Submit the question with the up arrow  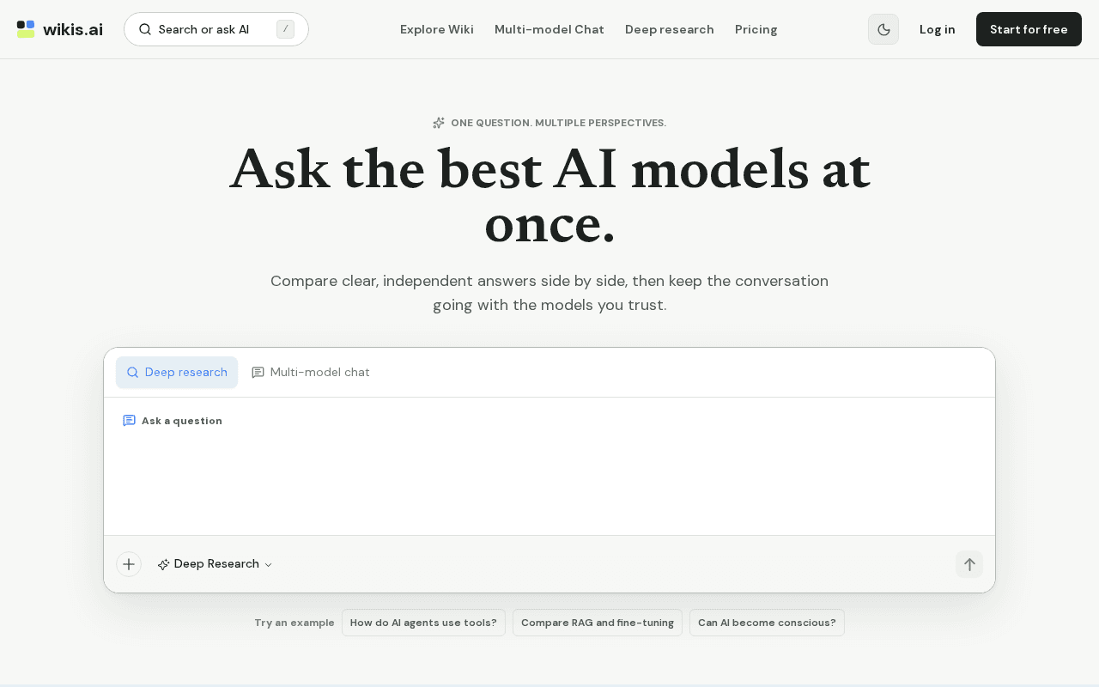(969, 564)
